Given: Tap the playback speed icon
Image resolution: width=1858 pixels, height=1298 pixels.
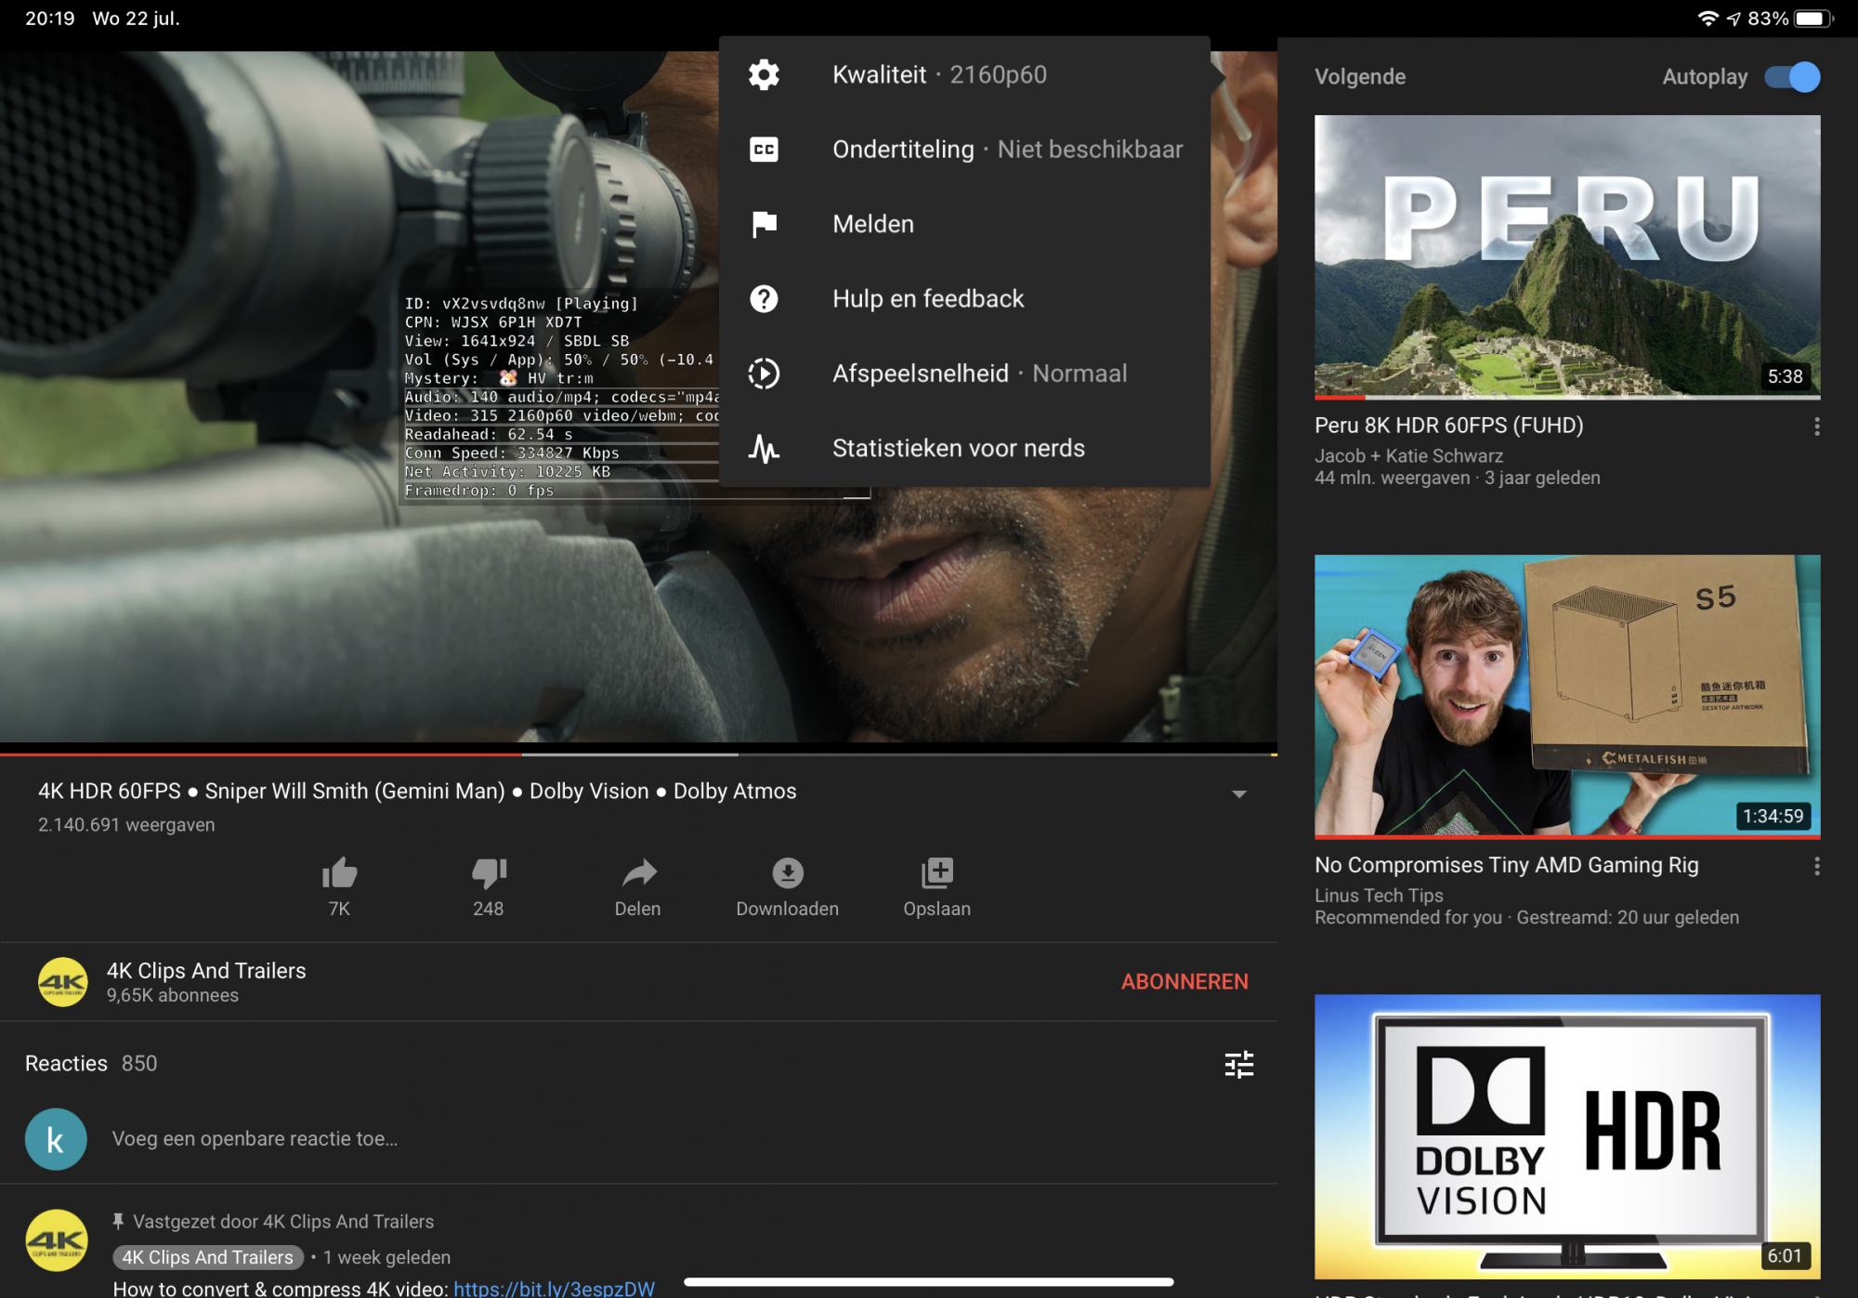Looking at the screenshot, I should [x=764, y=374].
